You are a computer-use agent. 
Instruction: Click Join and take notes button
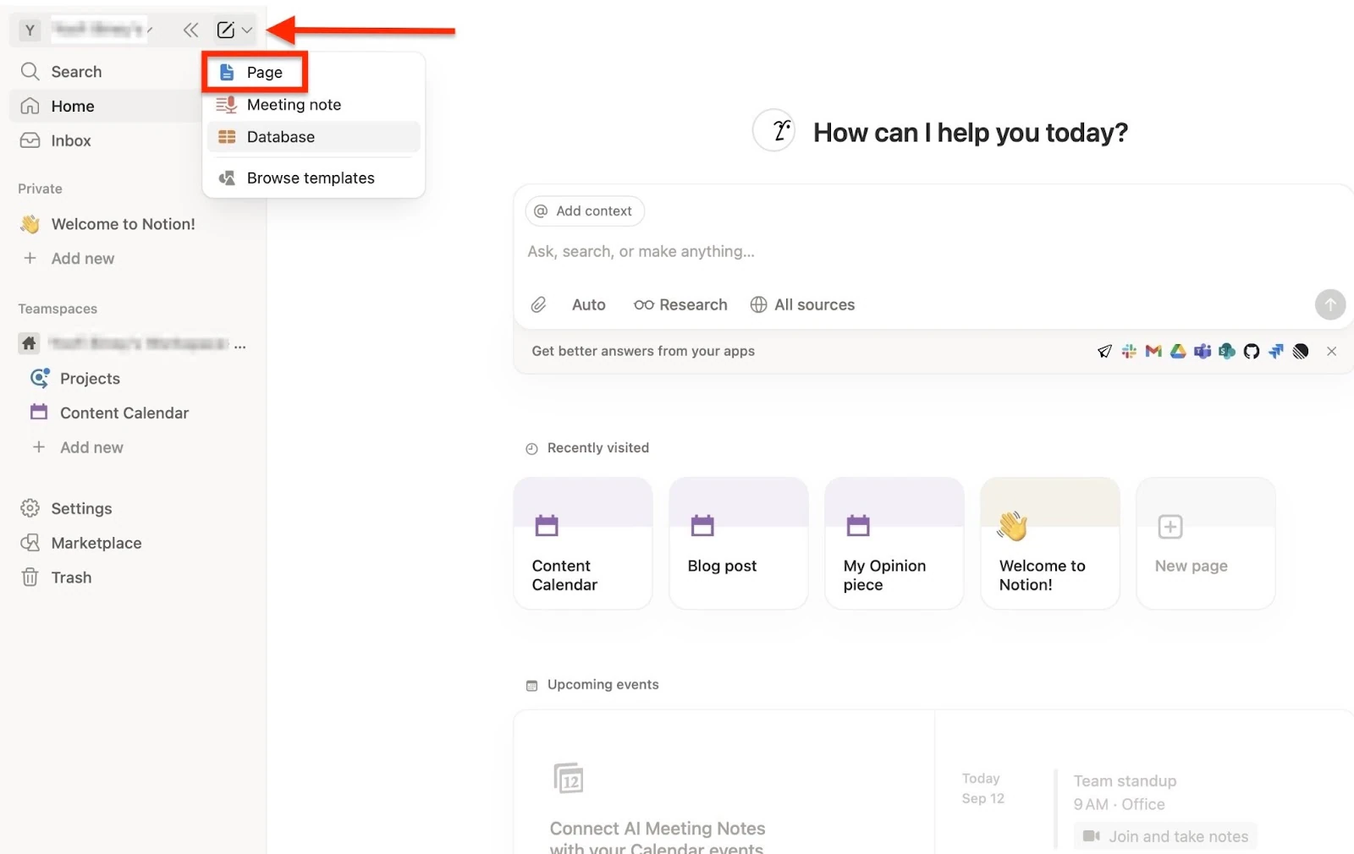tap(1165, 836)
